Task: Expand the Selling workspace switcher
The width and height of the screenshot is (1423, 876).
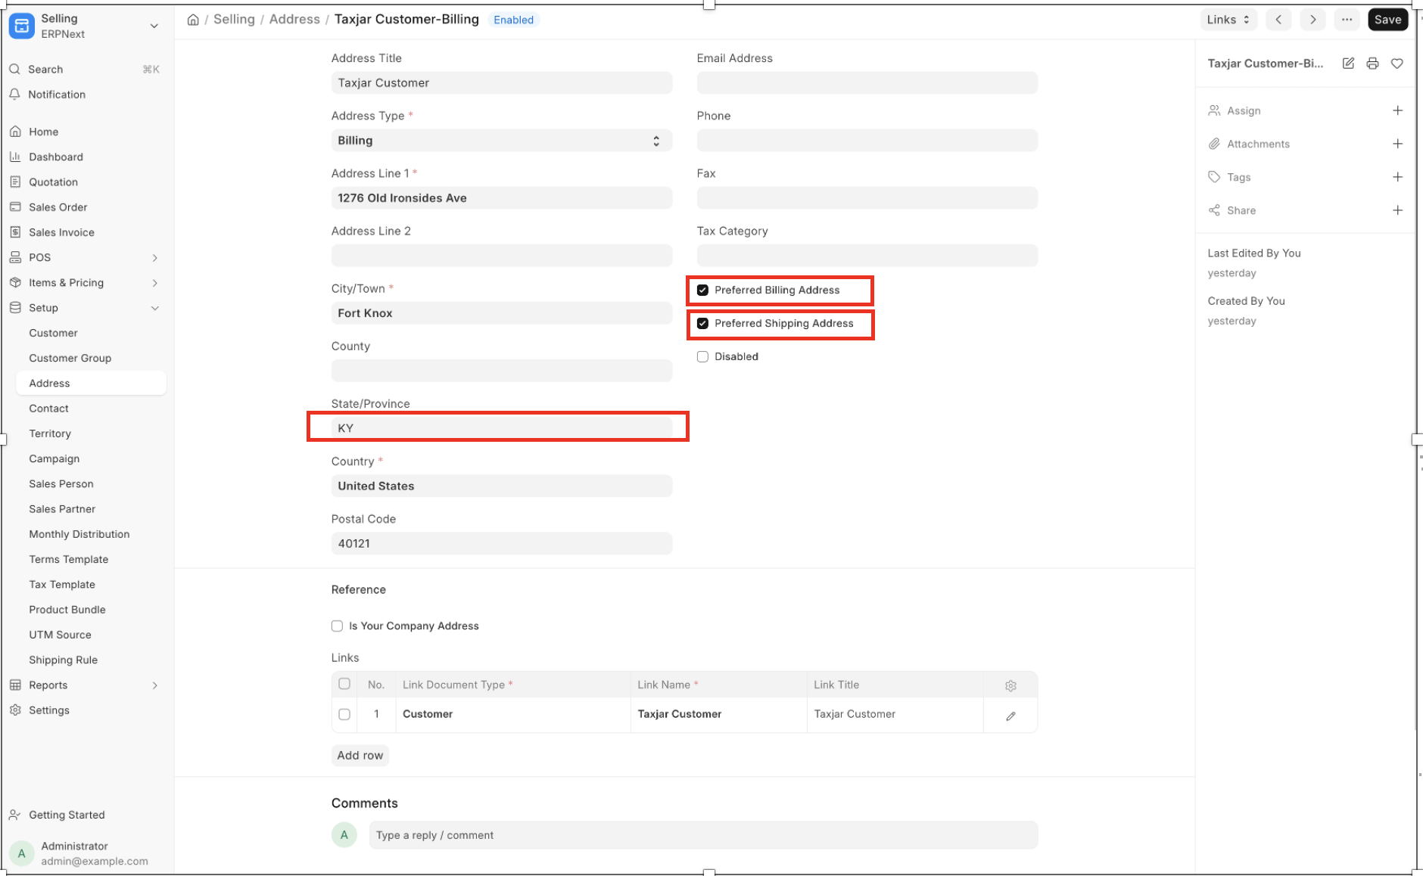Action: click(x=154, y=26)
